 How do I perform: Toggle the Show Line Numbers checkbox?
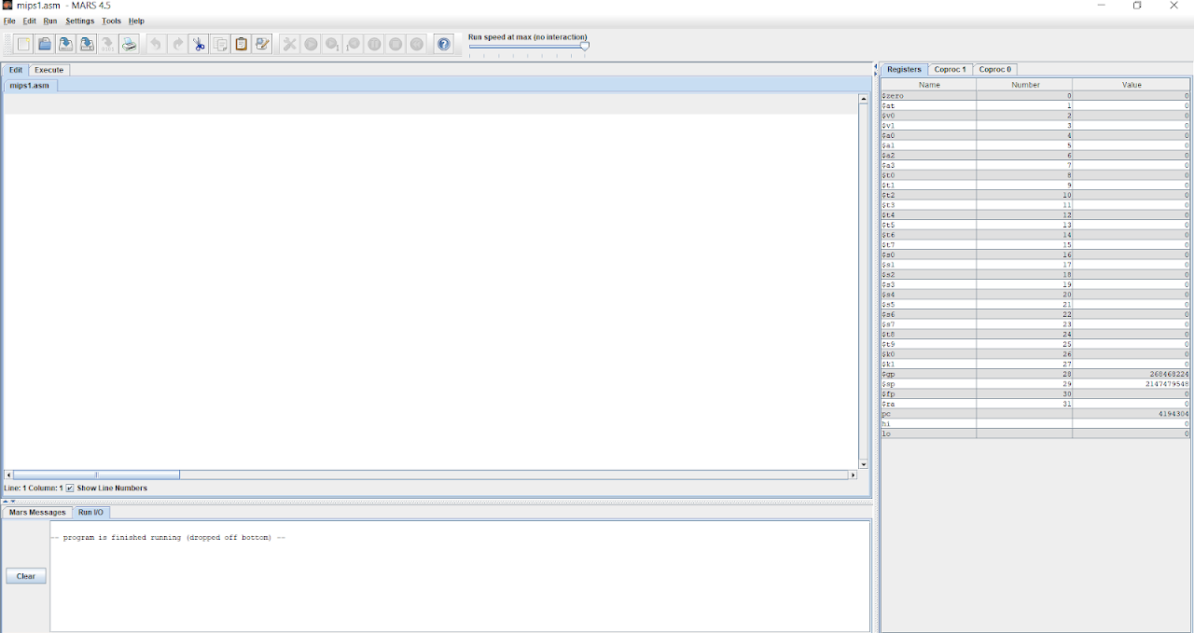click(70, 488)
